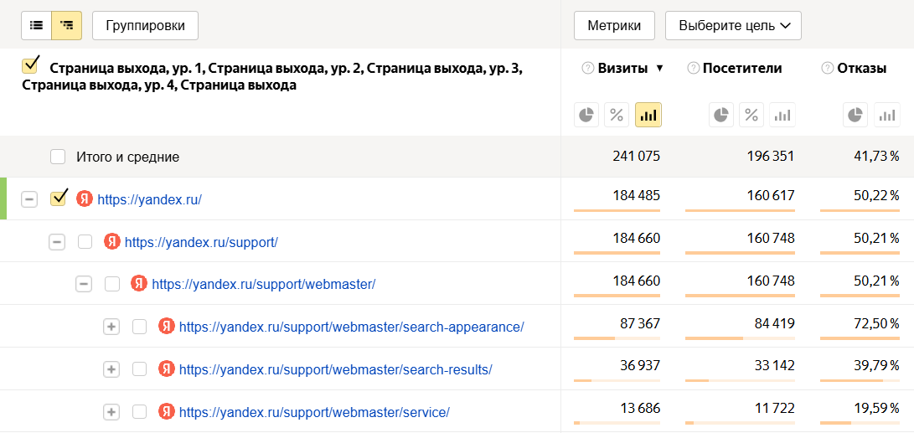Viewport: 914px width, 433px height.
Task: Open the webmaster/service/ link
Action: pos(314,412)
